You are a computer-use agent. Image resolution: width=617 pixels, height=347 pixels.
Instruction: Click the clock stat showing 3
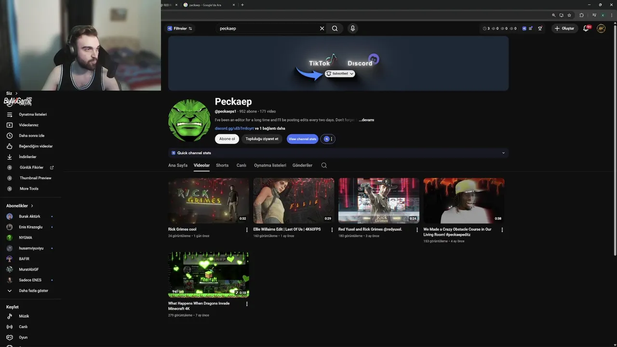486,28
